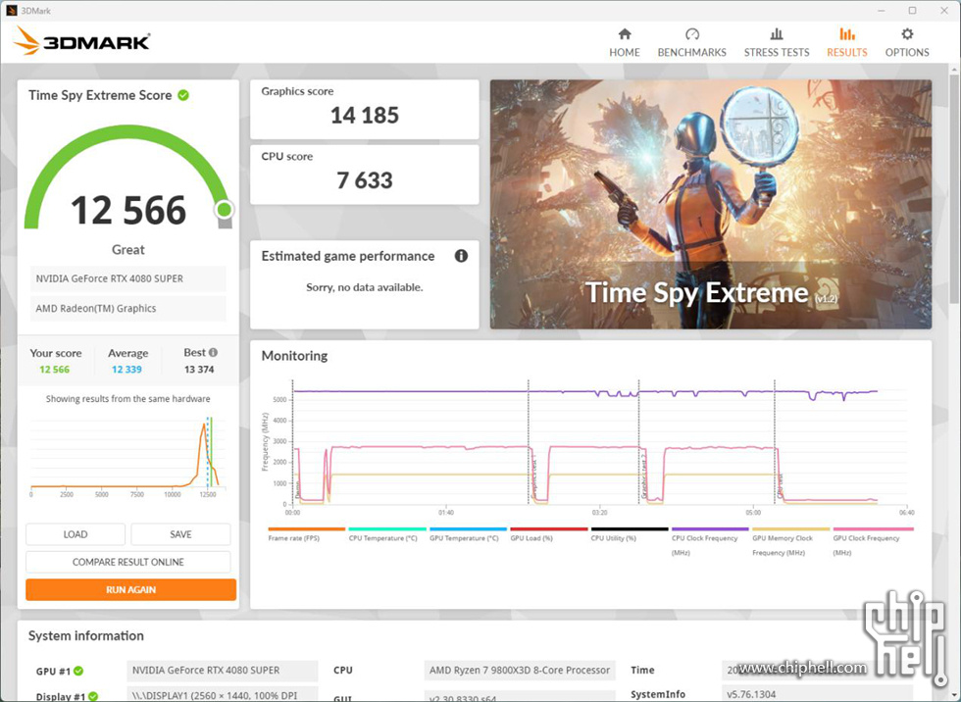Click the Benchmarks gauge icon

pyautogui.click(x=691, y=33)
